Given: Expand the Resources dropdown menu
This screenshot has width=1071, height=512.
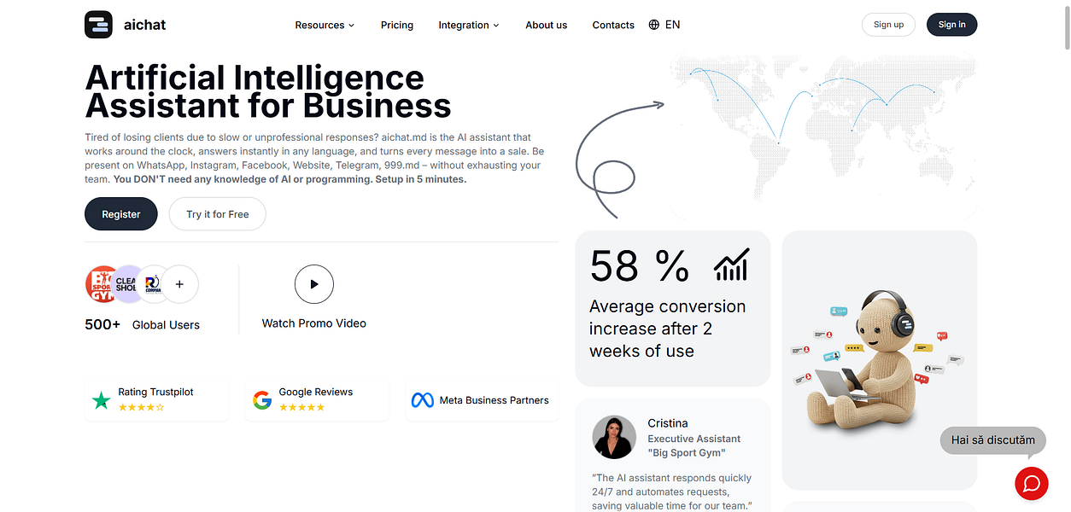Looking at the screenshot, I should pyautogui.click(x=325, y=25).
